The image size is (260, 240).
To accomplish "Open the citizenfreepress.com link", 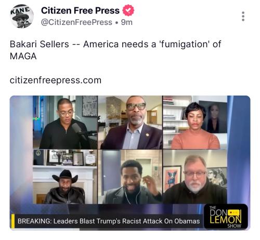I will [x=56, y=81].
